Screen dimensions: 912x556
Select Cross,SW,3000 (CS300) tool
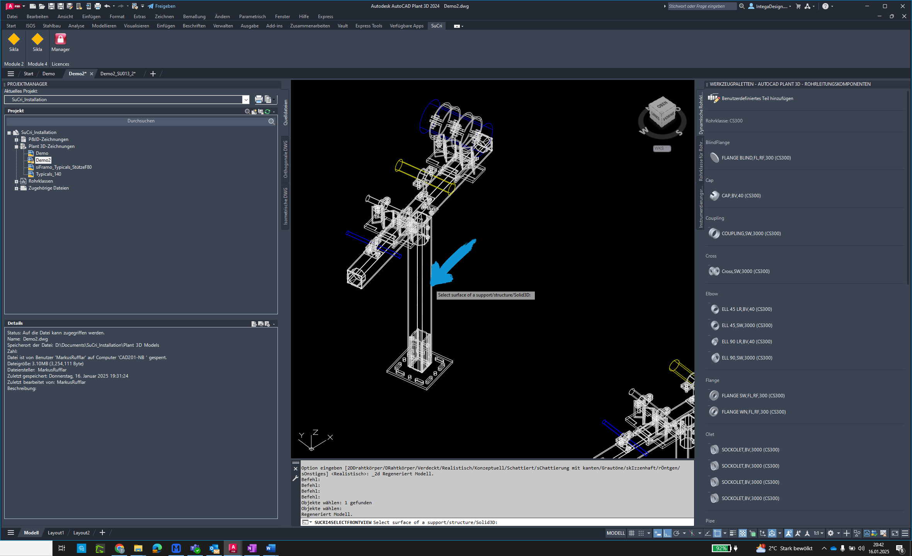pyautogui.click(x=739, y=271)
